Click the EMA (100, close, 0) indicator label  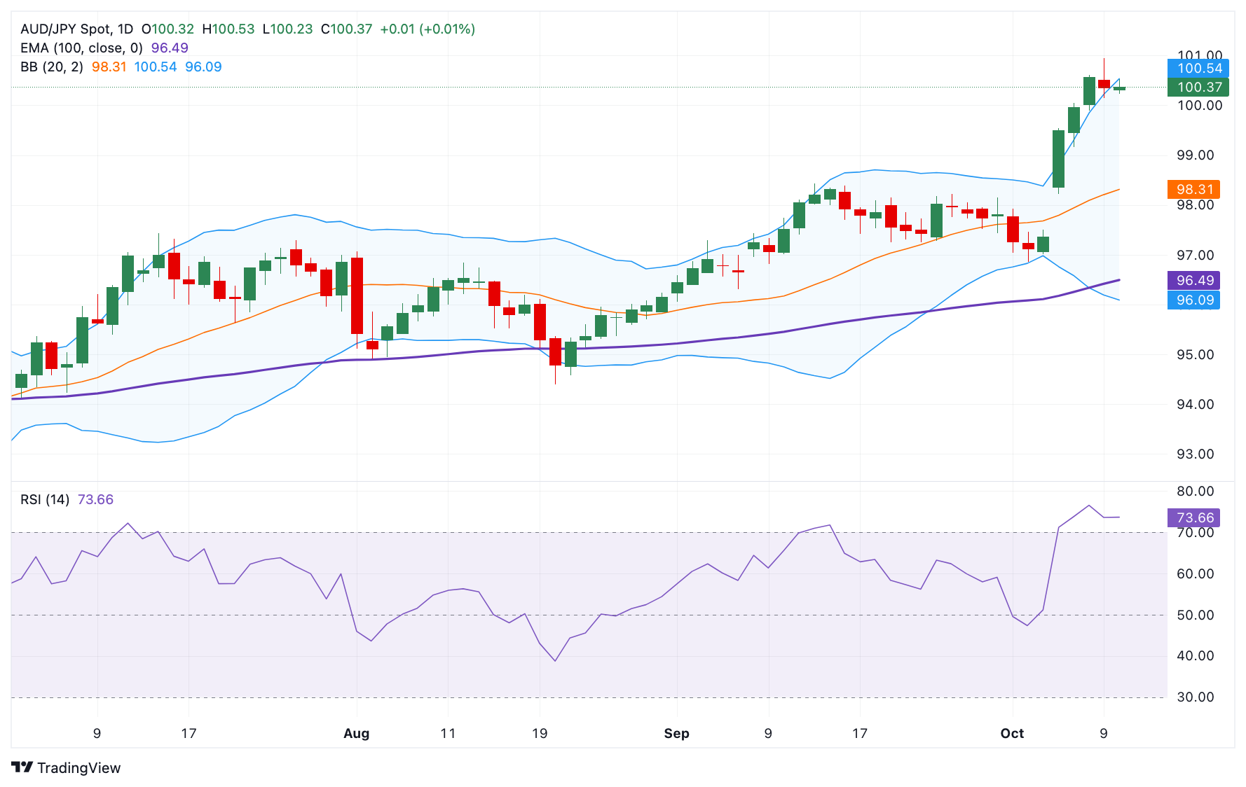[81, 48]
